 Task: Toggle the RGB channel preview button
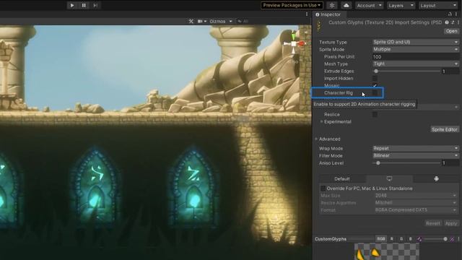pos(381,239)
